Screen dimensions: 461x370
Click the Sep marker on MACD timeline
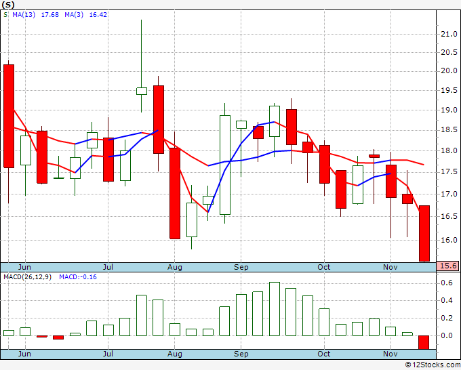point(241,354)
